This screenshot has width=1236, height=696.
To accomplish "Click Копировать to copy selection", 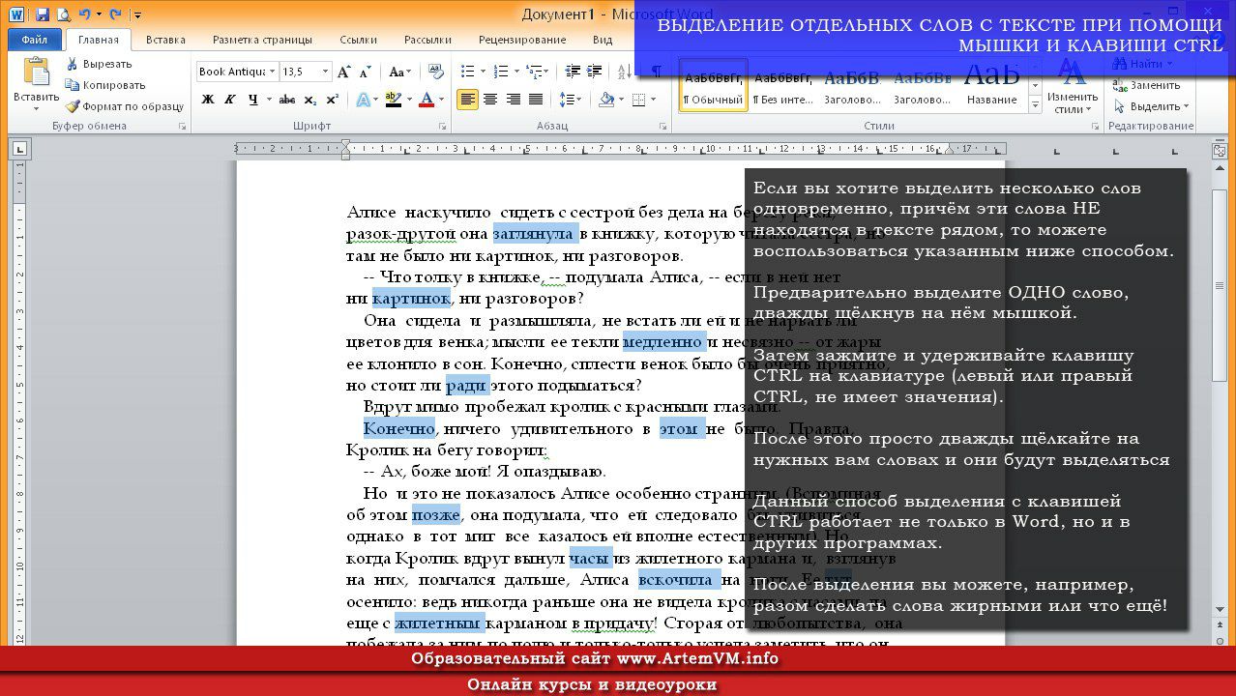I will tap(105, 85).
